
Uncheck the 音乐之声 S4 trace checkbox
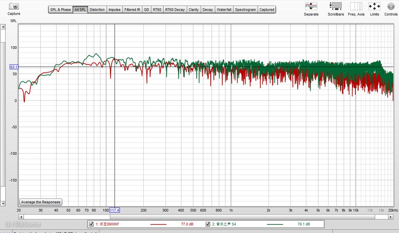pyautogui.click(x=208, y=224)
